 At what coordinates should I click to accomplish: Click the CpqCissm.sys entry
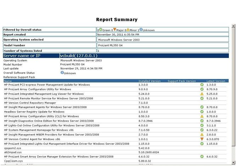[13, 161]
